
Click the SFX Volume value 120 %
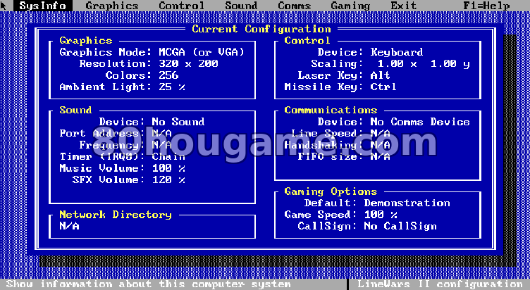click(x=168, y=179)
